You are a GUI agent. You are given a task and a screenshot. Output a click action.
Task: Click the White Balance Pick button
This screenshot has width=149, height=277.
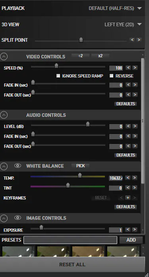(x=80, y=166)
